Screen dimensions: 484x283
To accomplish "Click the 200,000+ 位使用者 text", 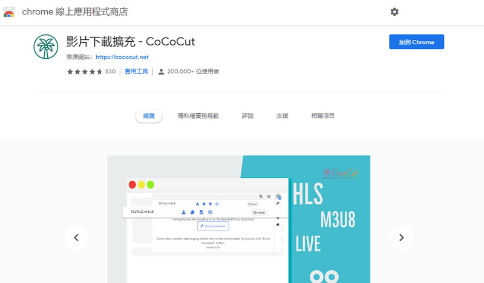I will click(x=193, y=71).
